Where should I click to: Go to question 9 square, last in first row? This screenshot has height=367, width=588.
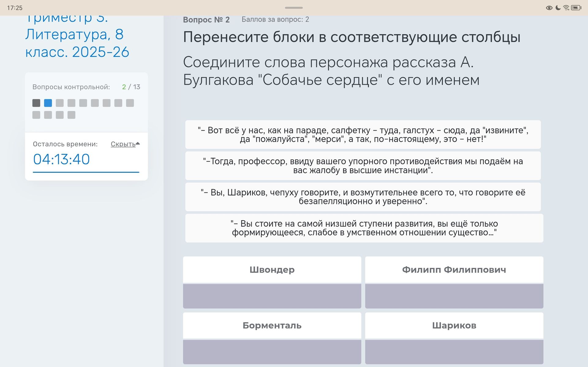[x=130, y=103]
